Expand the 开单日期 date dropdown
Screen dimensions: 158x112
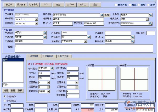pyautogui.click(x=36, y=19)
